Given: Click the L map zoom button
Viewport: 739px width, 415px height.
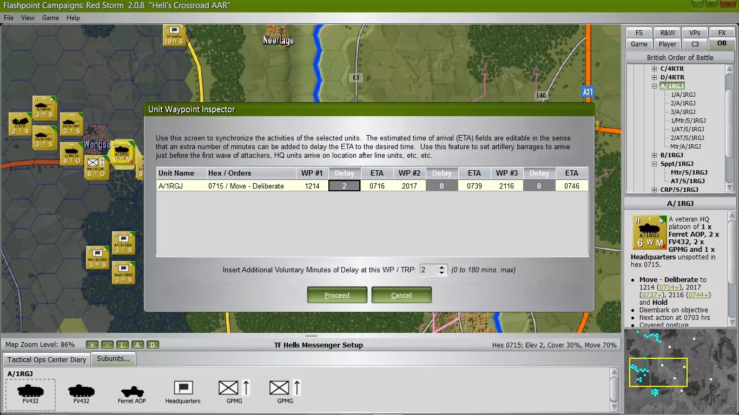Looking at the screenshot, I should [x=122, y=345].
